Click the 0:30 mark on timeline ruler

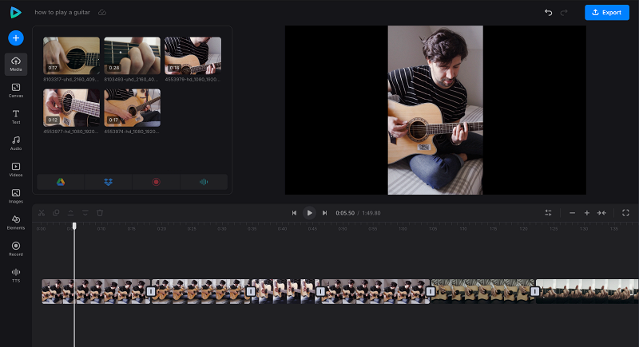222,229
